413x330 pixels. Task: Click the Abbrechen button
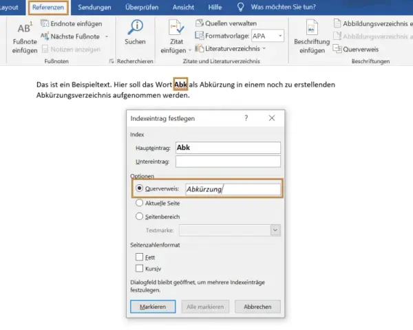click(257, 307)
